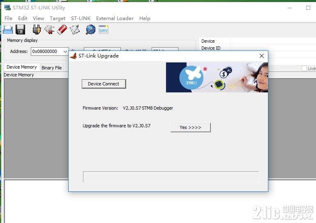
Task: Click the ST-Link Upgrade dialog butterfly icon
Action: coord(74,56)
